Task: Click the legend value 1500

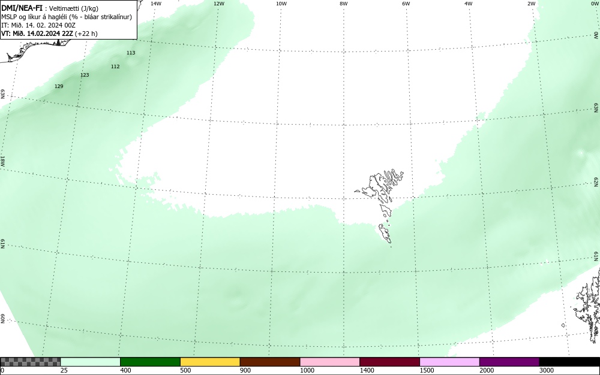Action: (x=427, y=370)
